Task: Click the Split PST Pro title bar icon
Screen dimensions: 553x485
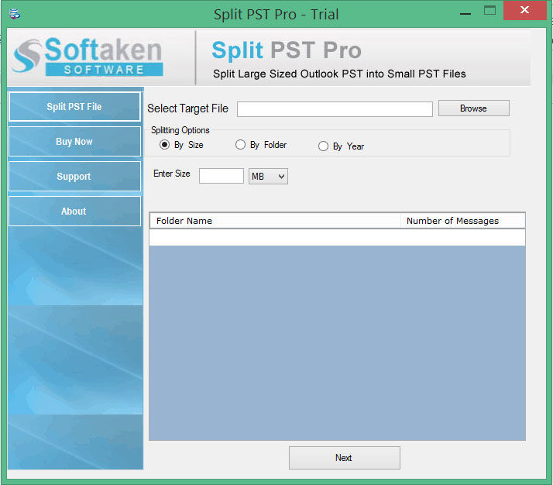Action: tap(15, 15)
